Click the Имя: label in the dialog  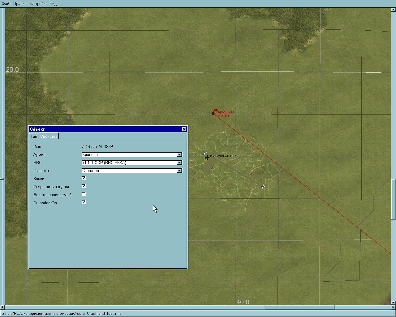(x=38, y=146)
